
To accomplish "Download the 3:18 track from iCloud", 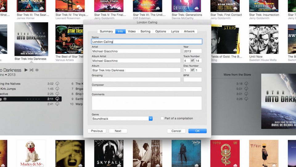I will tap(246, 83).
